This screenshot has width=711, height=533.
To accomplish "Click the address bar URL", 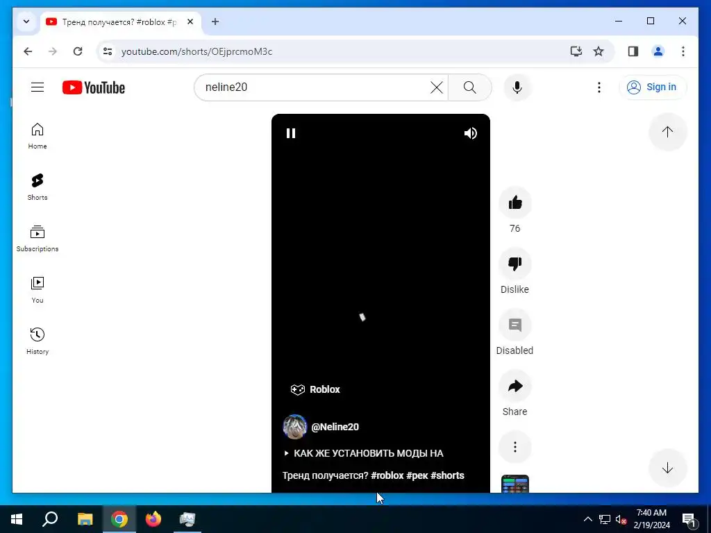I will click(x=196, y=51).
